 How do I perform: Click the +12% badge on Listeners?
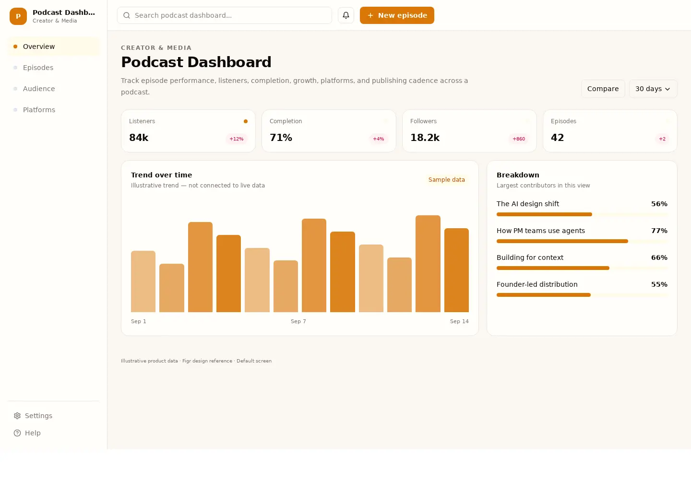237,139
